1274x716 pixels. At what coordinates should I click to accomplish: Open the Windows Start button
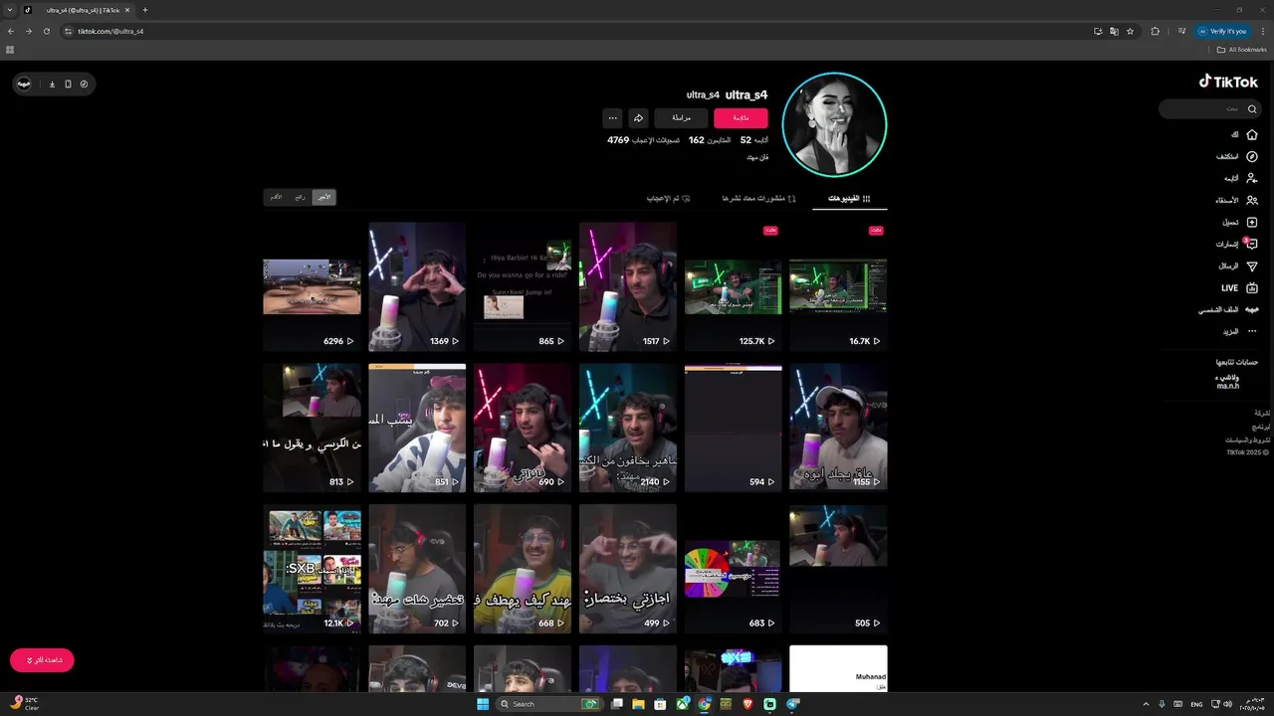click(x=483, y=704)
